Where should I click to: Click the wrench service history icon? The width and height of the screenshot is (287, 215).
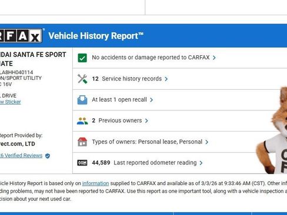82,79
